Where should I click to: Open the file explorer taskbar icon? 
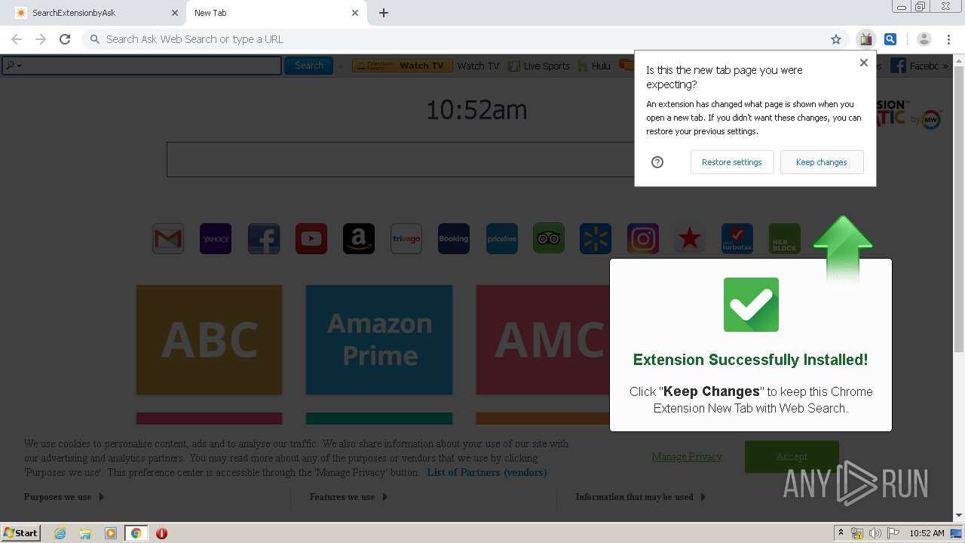[x=85, y=533]
